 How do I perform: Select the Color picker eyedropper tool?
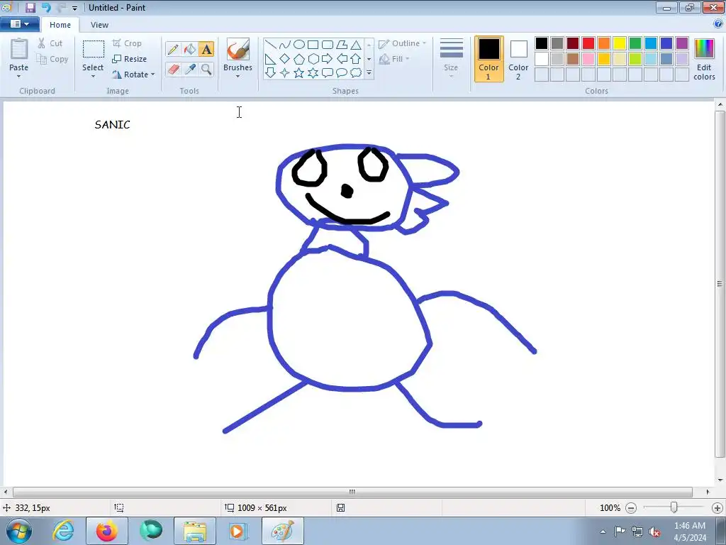pos(190,69)
